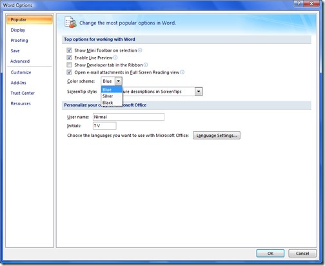Click info icon beside Show Developer tab
Image resolution: width=325 pixels, height=266 pixels.
click(x=146, y=65)
